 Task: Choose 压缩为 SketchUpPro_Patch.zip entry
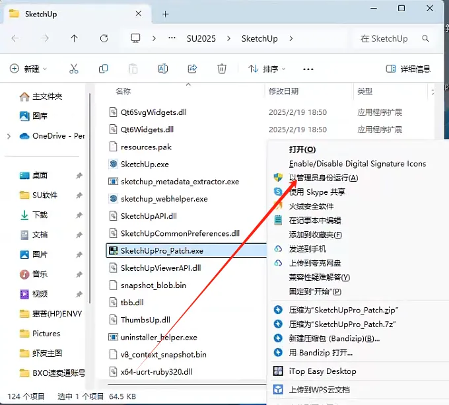[x=343, y=310]
